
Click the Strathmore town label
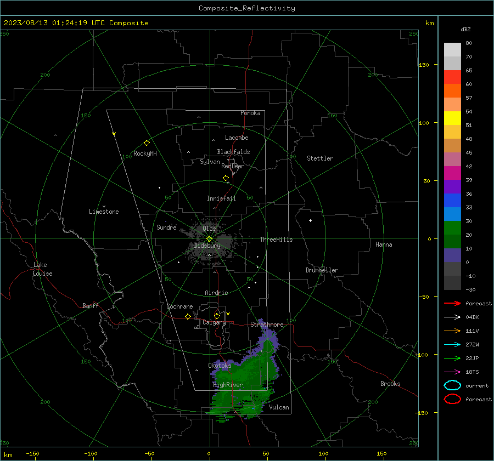click(267, 325)
